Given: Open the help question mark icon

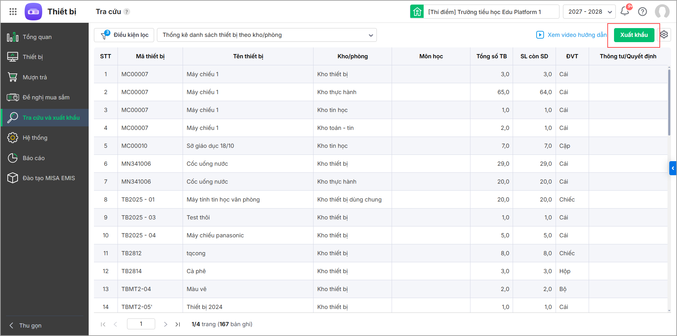Looking at the screenshot, I should [643, 12].
